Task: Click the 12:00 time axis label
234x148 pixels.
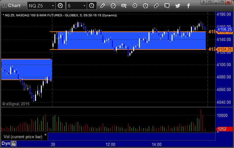Action: (x=110, y=145)
